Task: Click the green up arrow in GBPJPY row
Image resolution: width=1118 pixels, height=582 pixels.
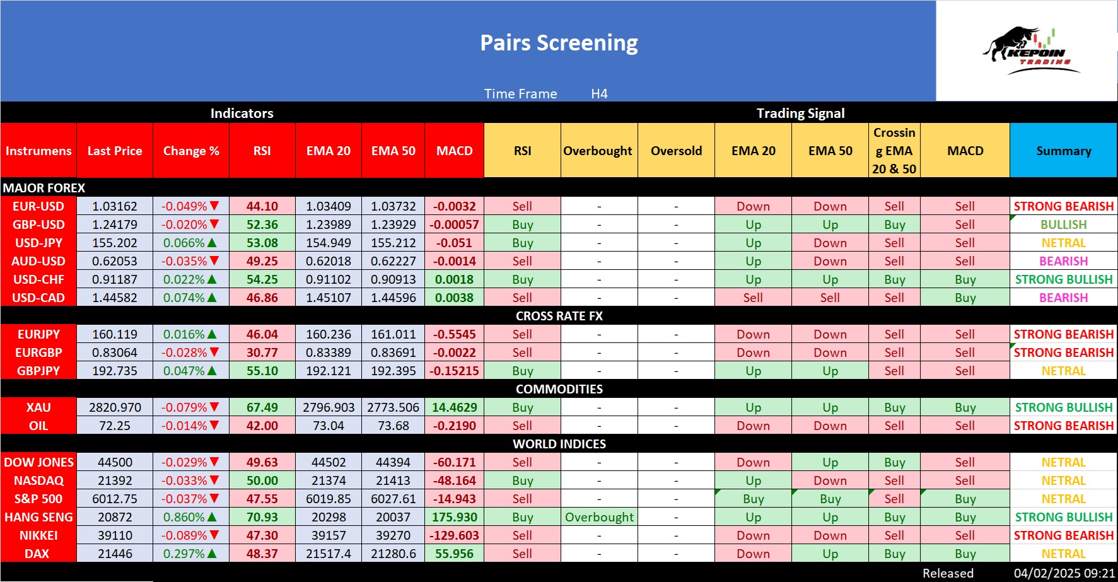Action: coord(212,371)
